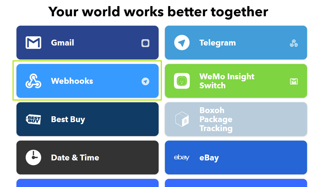Click the Date & Time clock icon
Image resolution: width=333 pixels, height=187 pixels.
[x=33, y=157]
